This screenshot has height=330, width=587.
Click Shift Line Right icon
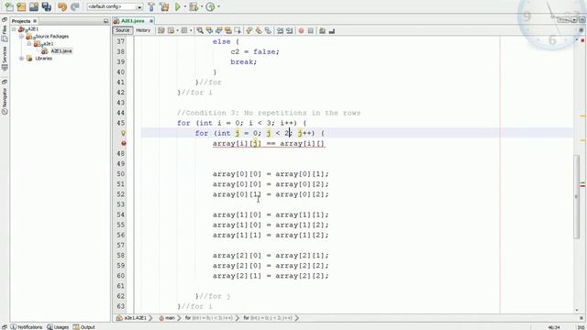pyautogui.click(x=289, y=30)
